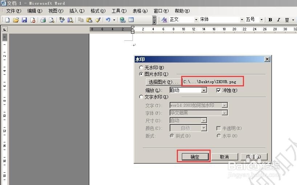This screenshot has height=185, width=297.
Task: Open the Underline style dropdown arrow
Action: click(x=293, y=20)
